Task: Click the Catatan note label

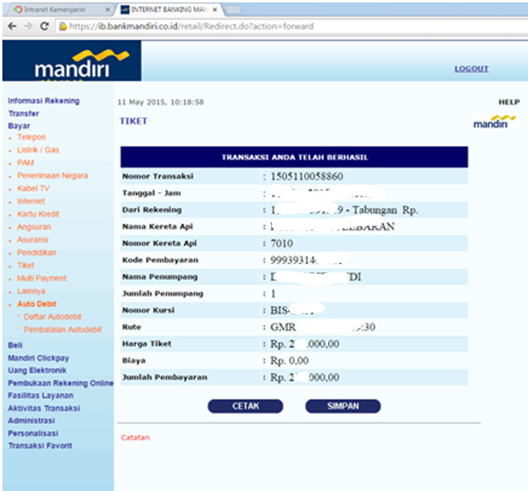Action: pyautogui.click(x=136, y=438)
